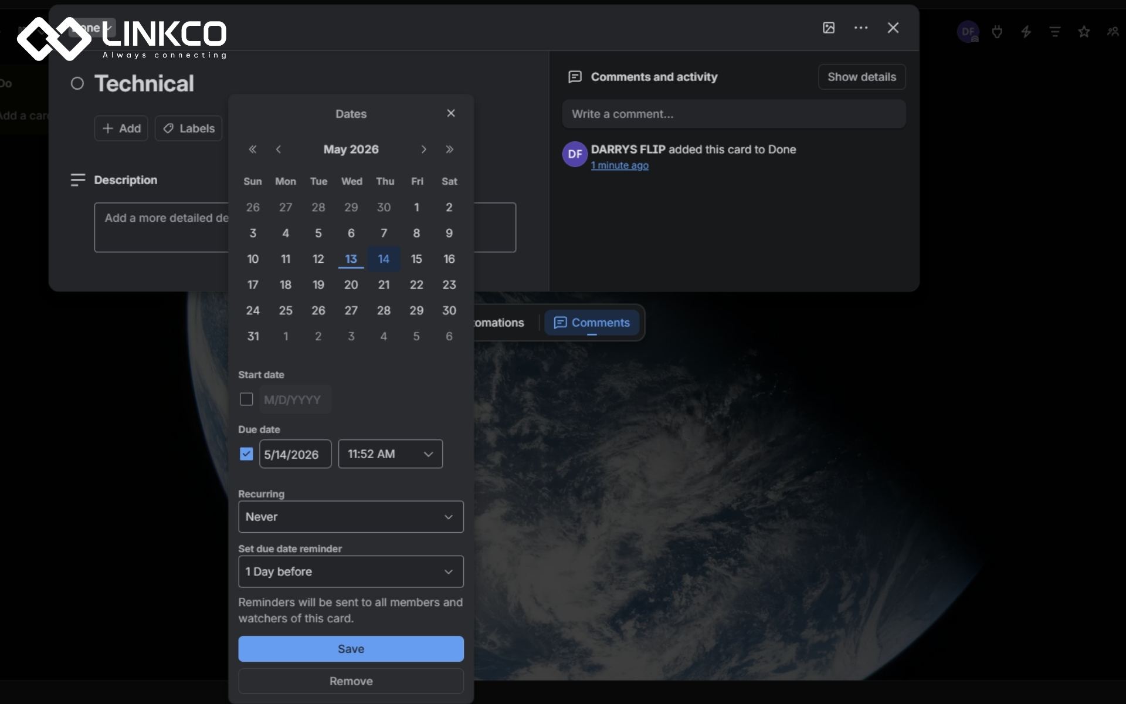Select May 16 in calendar
This screenshot has width=1126, height=704.
pyautogui.click(x=449, y=259)
